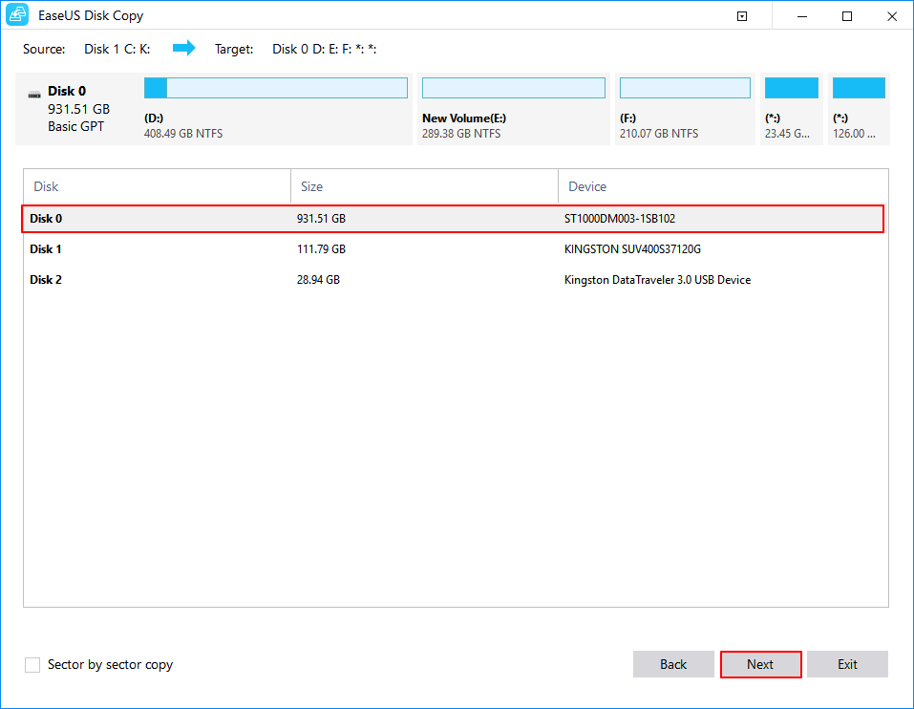The image size is (914, 709).
Task: Click the feedback icon in the title bar
Action: point(742,15)
